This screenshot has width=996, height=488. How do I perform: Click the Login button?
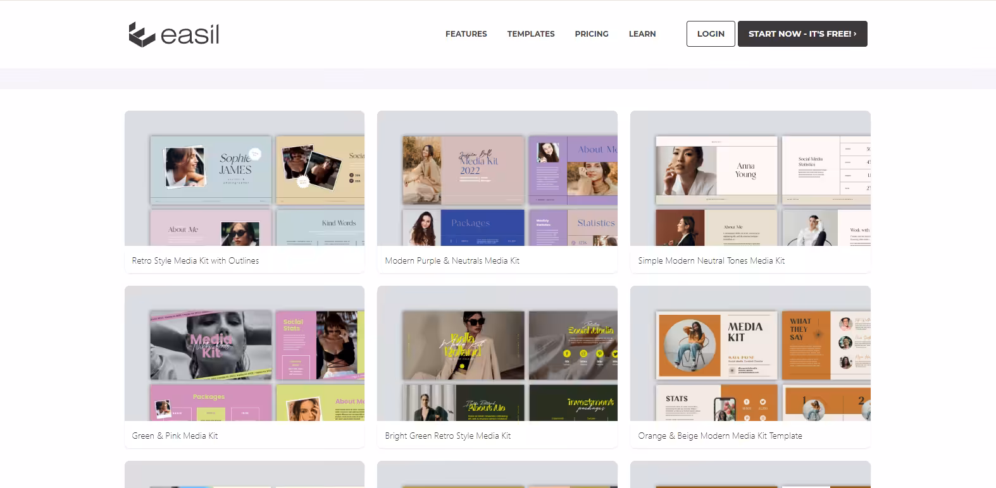pyautogui.click(x=711, y=34)
